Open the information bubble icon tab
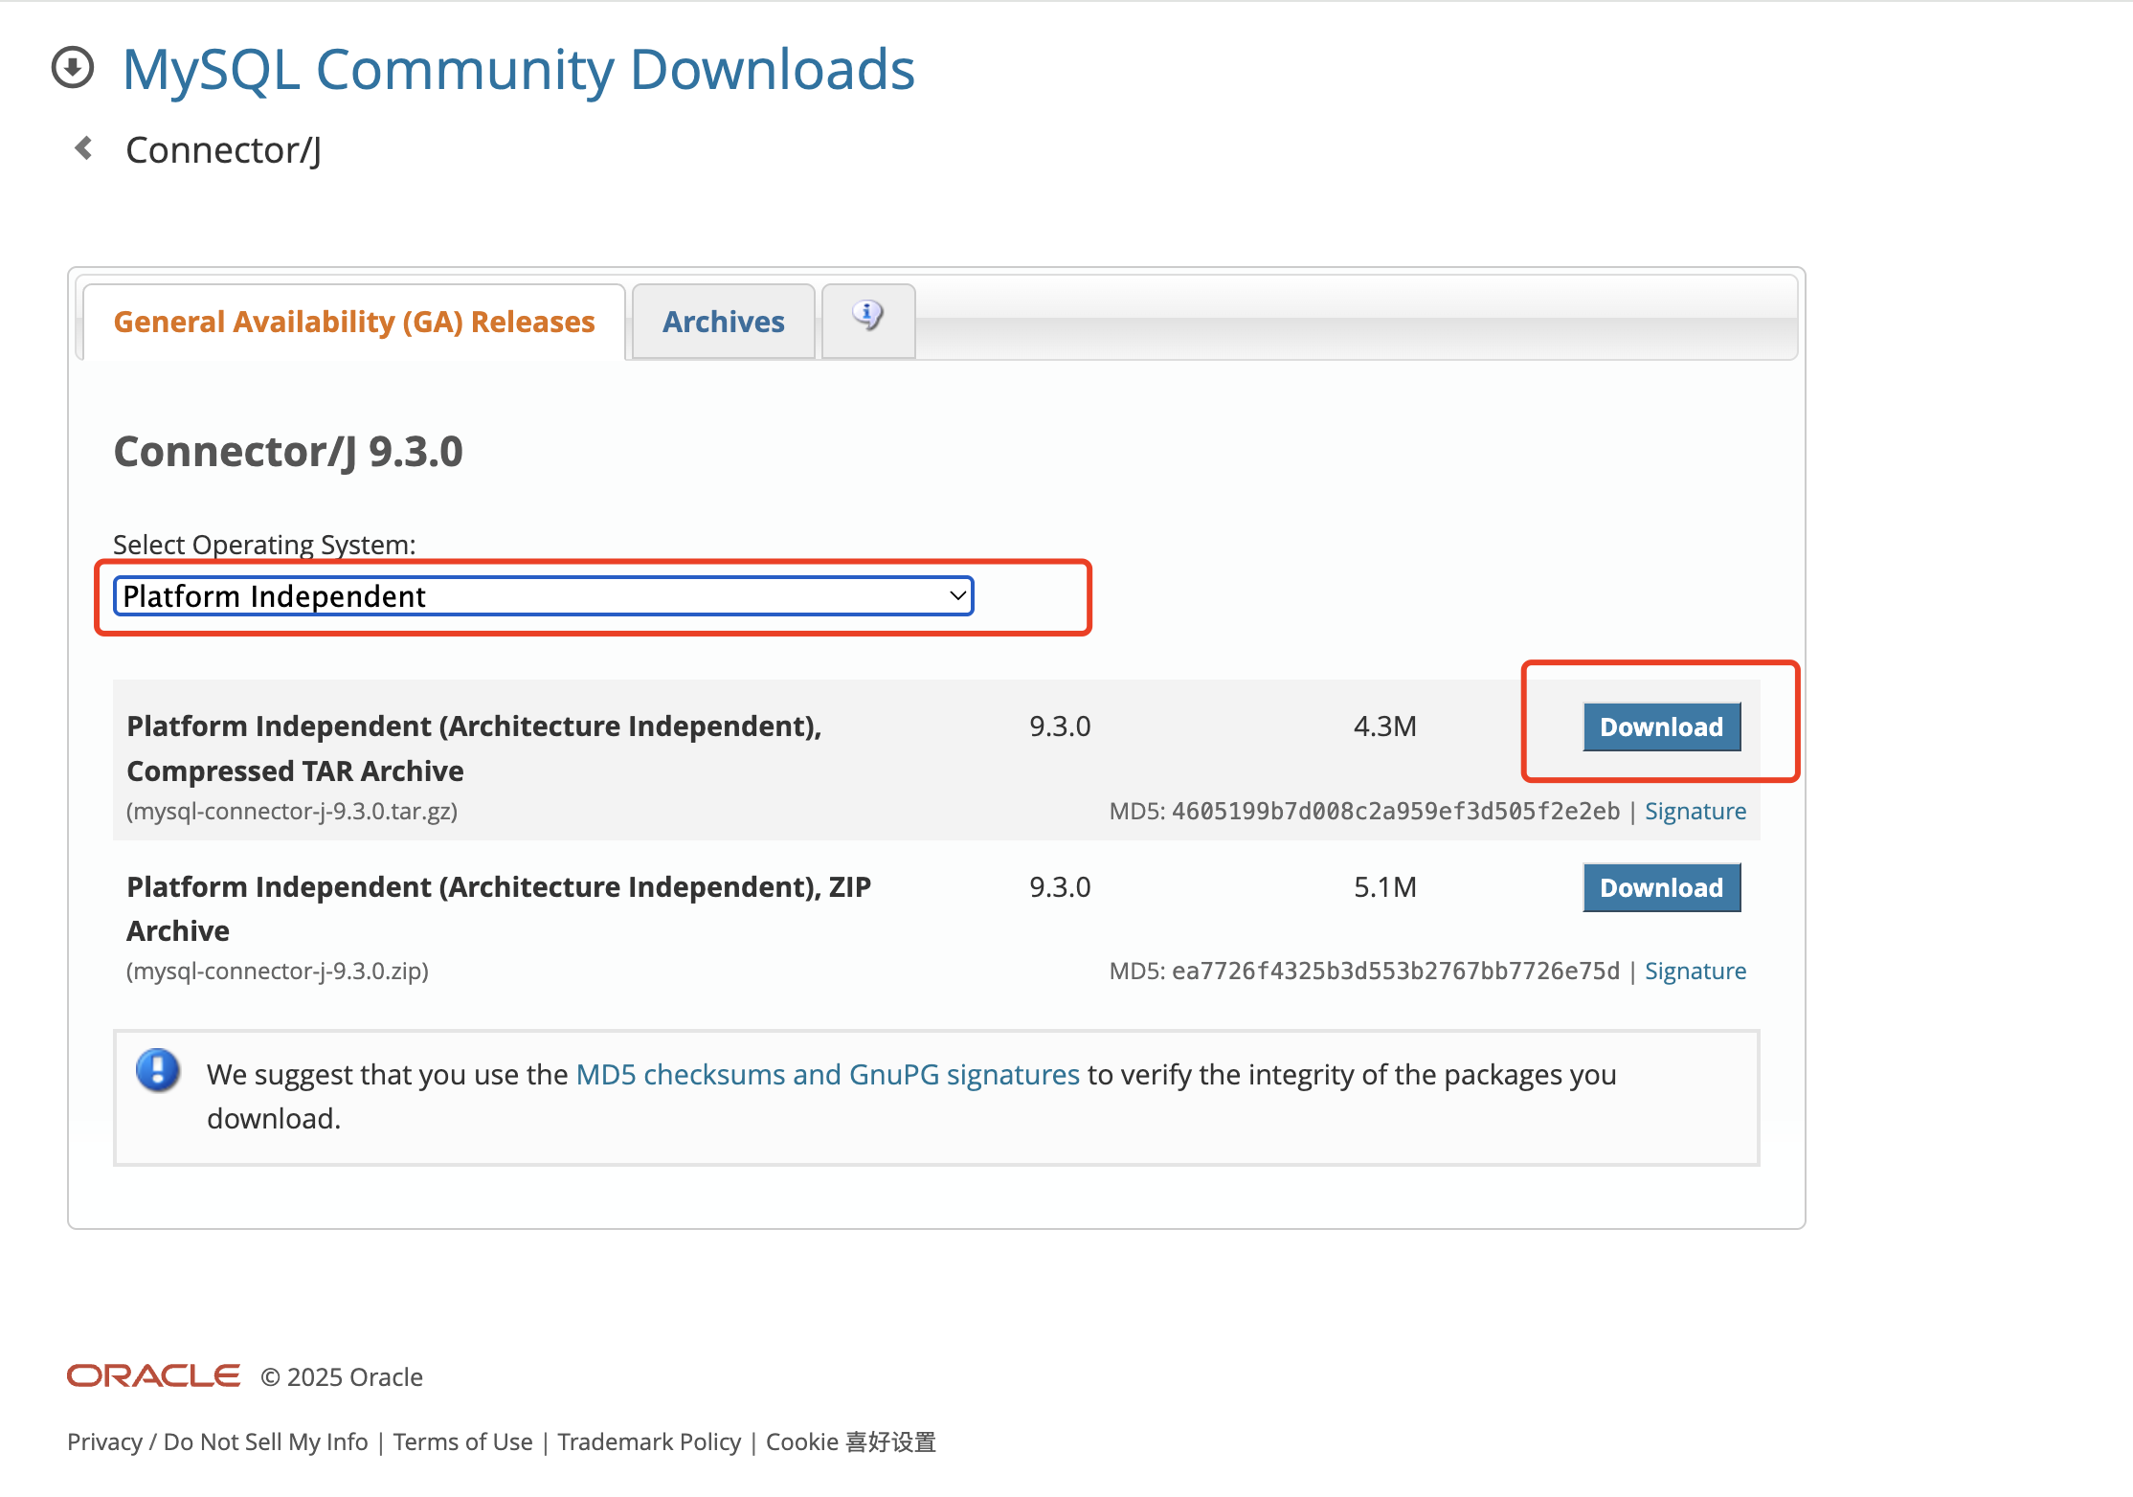Image resolution: width=2133 pixels, height=1497 pixels. [867, 316]
